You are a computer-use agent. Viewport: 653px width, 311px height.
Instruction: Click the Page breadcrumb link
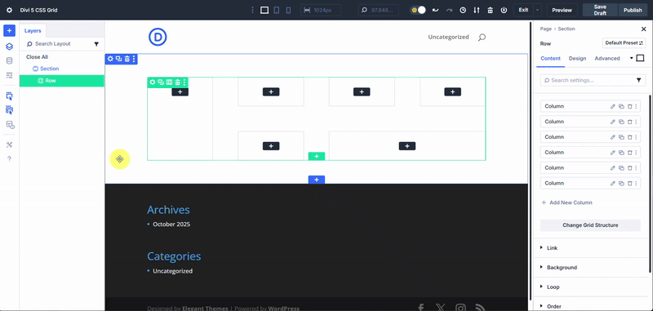click(545, 29)
